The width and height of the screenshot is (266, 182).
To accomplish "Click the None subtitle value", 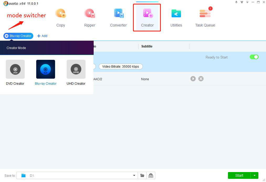I will click(x=145, y=79).
